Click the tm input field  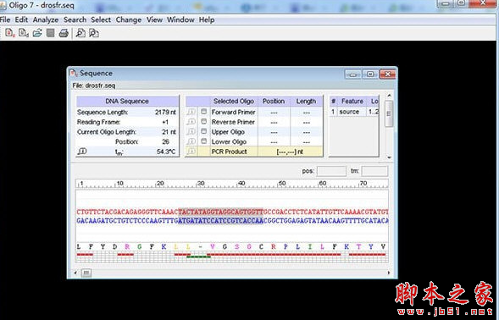point(374,171)
